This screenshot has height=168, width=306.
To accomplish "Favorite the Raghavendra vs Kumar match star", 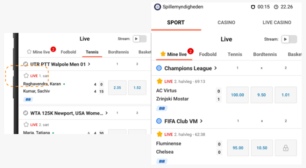I will (x=26, y=76).
